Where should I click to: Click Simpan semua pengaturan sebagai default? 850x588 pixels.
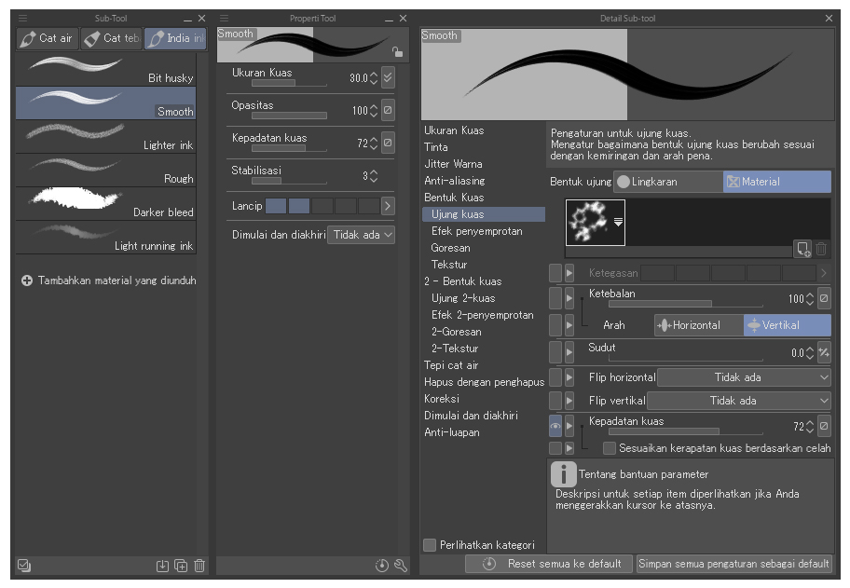point(733,564)
